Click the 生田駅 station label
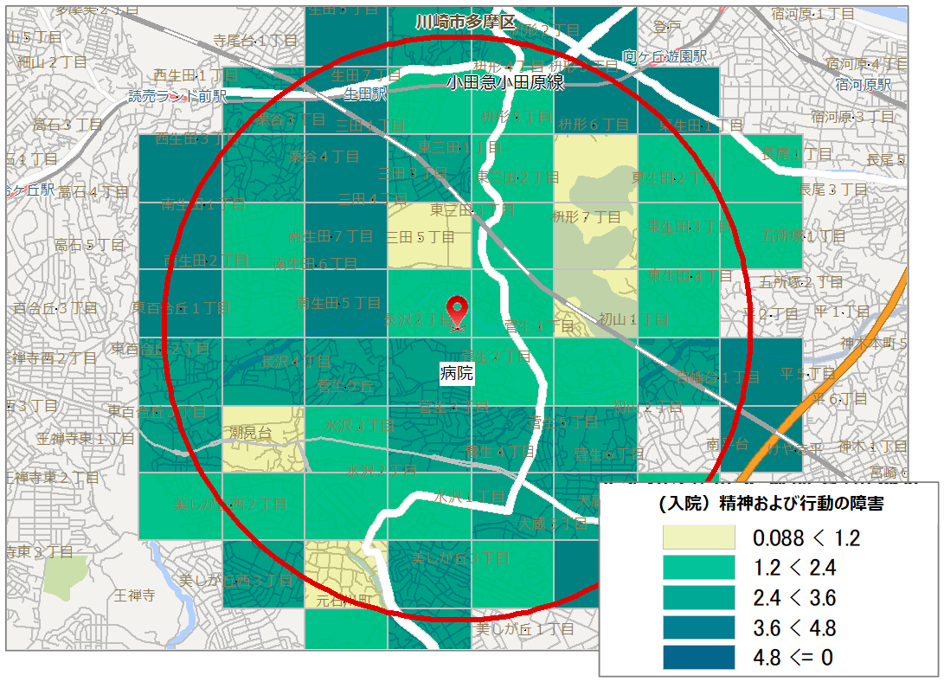This screenshot has height=682, width=944. [x=365, y=94]
